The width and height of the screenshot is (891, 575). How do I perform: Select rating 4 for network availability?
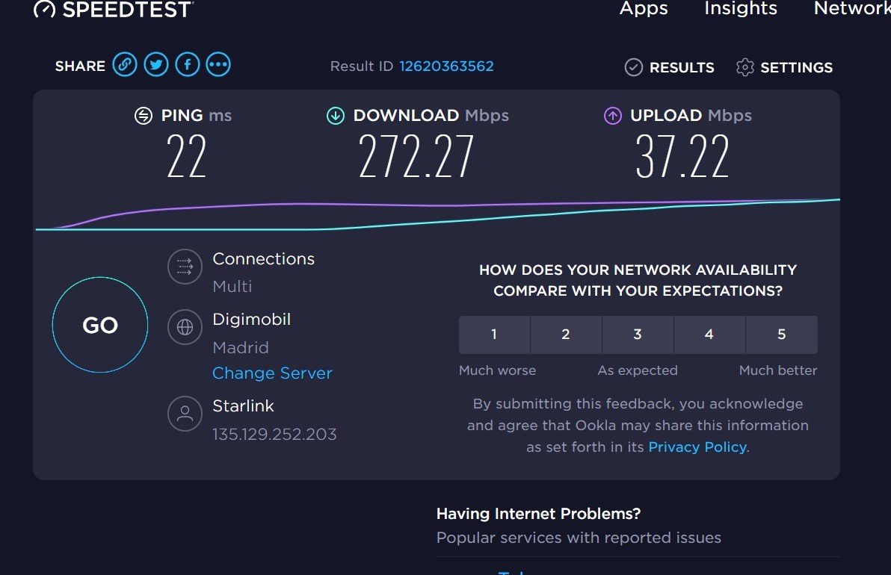click(709, 335)
